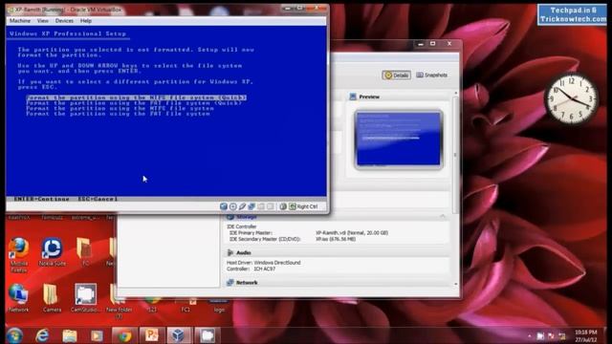
Task: Show hidden system tray icons arrow
Action: [x=529, y=335]
